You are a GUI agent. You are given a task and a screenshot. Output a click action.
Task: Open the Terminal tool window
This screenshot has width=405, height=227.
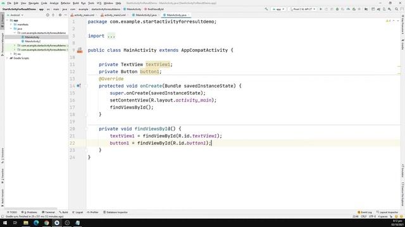tap(48, 212)
